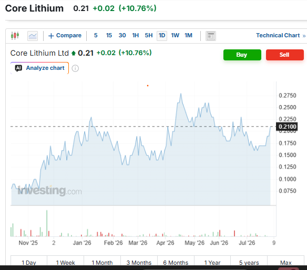The width and height of the screenshot is (307, 270).
Task: Select the area chart type icon
Action: (x=33, y=36)
